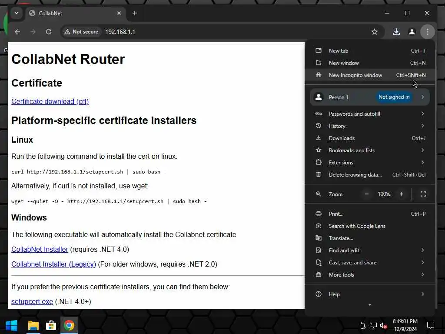Click the printer icon in menu
Screen dimensions: 445x334
319,214
